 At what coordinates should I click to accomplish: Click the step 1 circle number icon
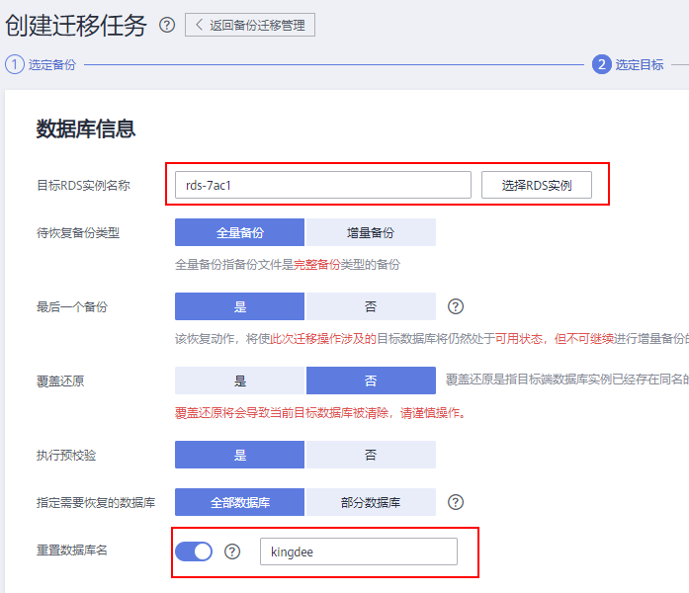(x=15, y=64)
